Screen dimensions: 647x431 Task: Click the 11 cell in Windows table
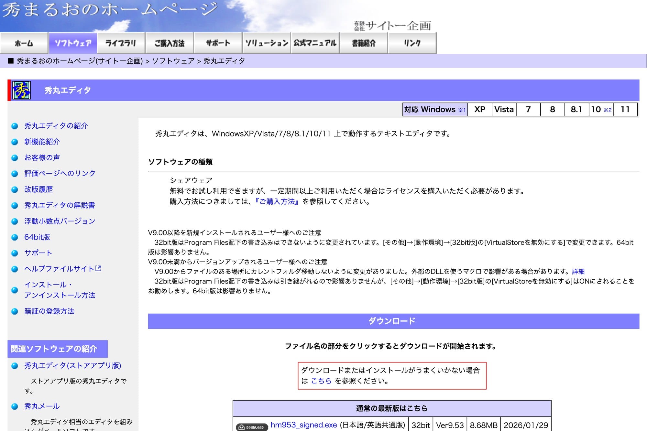tap(625, 110)
